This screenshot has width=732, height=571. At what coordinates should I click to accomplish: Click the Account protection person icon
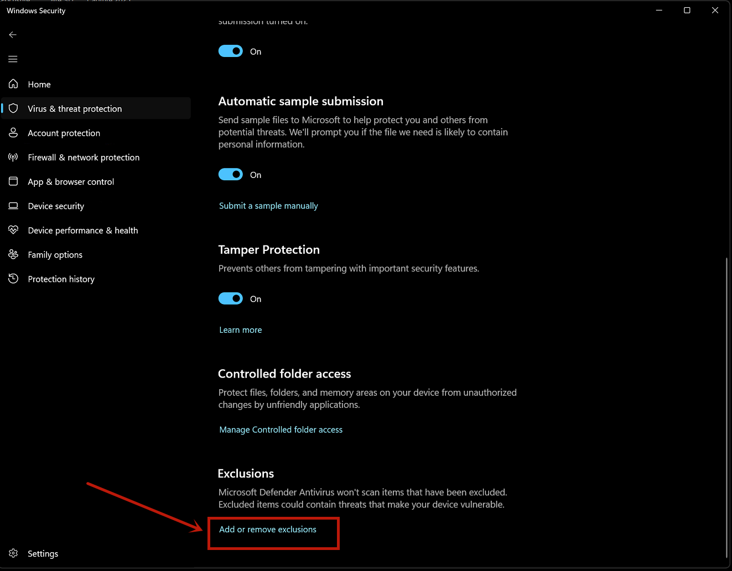(13, 133)
